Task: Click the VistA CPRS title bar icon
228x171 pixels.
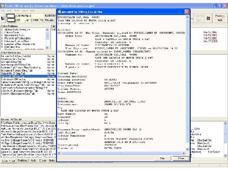Action: click(x=3, y=6)
